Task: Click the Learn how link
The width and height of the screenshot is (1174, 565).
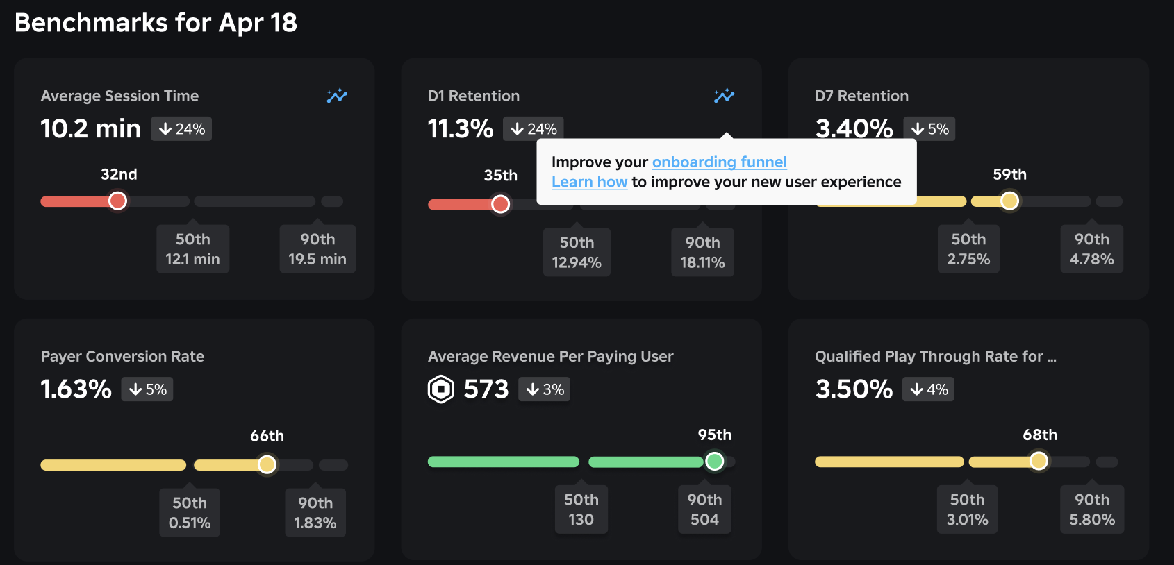Action: point(589,182)
